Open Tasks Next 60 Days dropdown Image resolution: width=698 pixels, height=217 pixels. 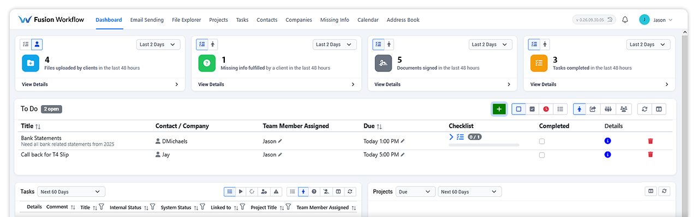[71, 192]
